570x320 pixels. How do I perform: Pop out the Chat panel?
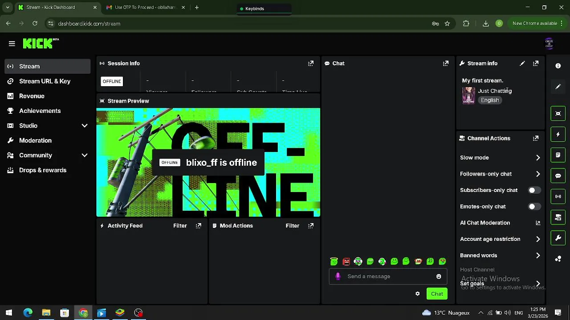coord(446,64)
